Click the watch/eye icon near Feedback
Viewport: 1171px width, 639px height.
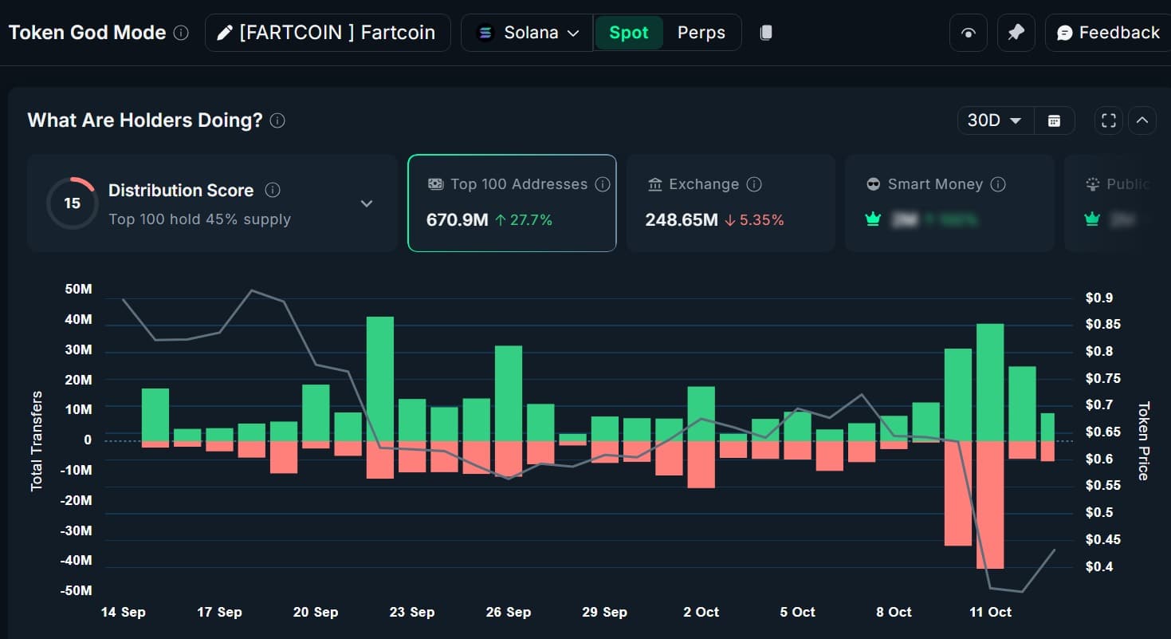point(968,32)
